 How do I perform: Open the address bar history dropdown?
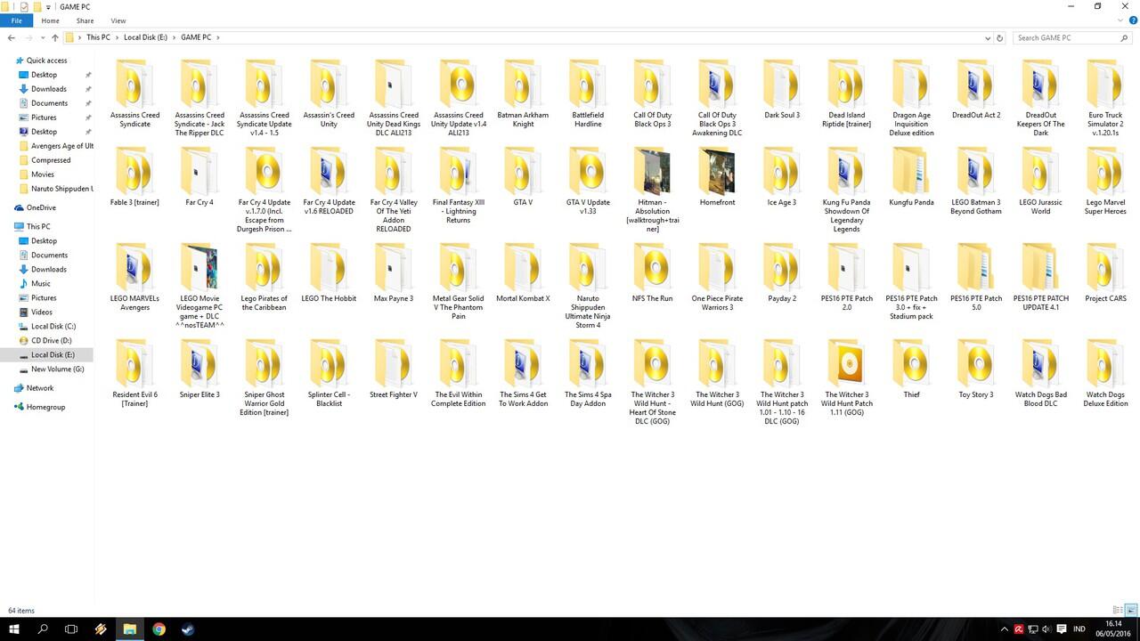(x=987, y=37)
